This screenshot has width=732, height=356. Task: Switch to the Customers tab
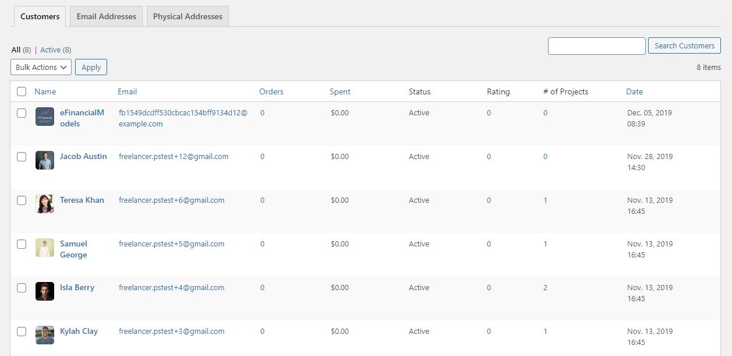point(40,16)
